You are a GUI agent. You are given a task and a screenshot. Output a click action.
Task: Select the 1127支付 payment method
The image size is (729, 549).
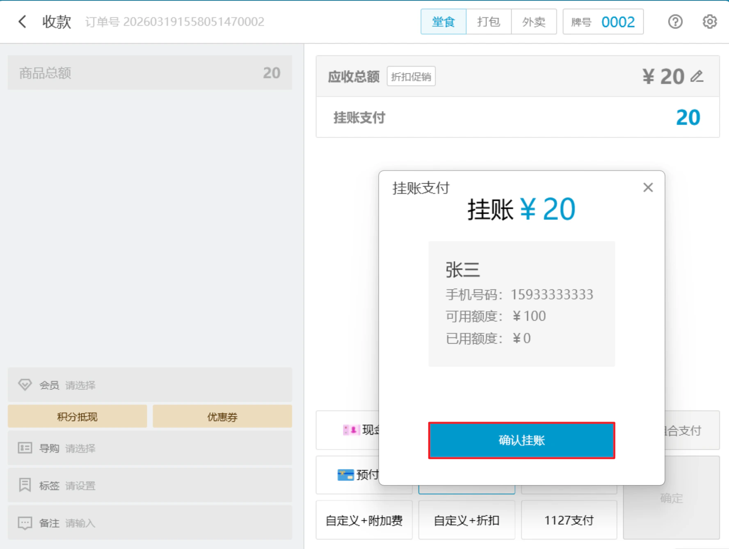click(x=569, y=520)
